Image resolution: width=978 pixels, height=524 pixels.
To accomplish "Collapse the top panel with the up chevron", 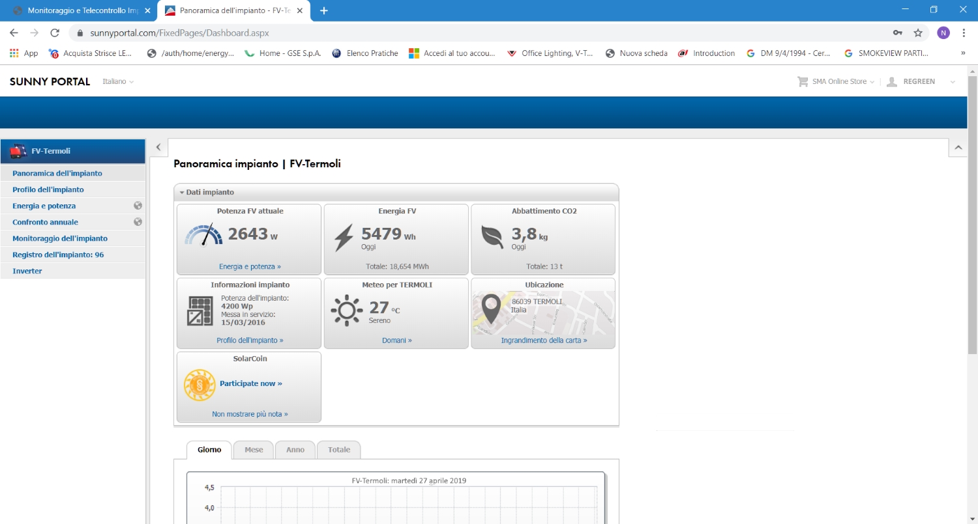I will 958,148.
